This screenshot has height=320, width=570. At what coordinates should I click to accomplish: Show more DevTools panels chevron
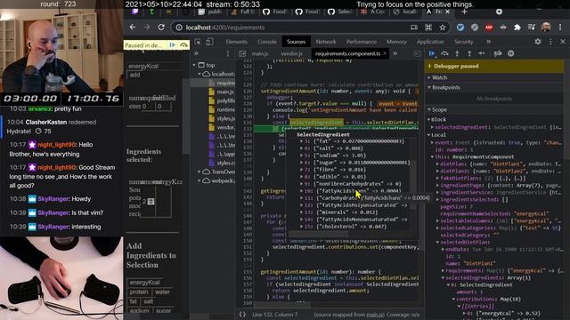point(489,42)
